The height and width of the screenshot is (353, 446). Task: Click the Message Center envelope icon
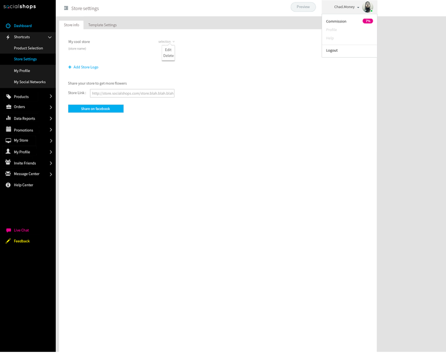[x=8, y=174]
